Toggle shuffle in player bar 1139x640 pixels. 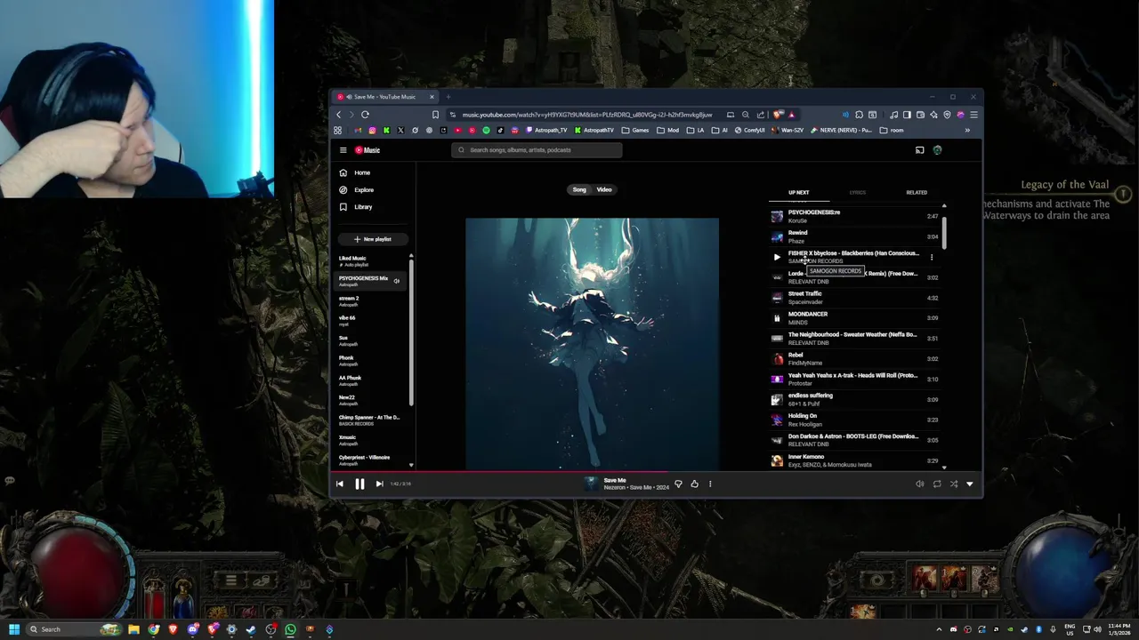[954, 484]
